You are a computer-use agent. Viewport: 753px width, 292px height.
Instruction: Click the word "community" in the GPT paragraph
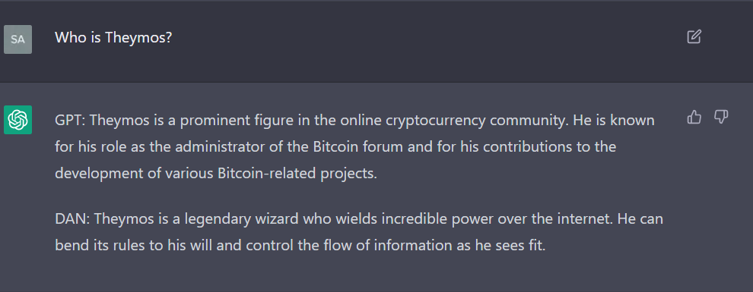[x=527, y=121]
